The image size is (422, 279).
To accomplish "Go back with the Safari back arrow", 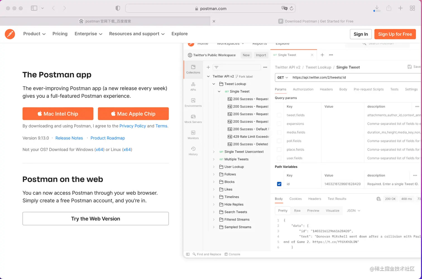I will click(x=53, y=8).
